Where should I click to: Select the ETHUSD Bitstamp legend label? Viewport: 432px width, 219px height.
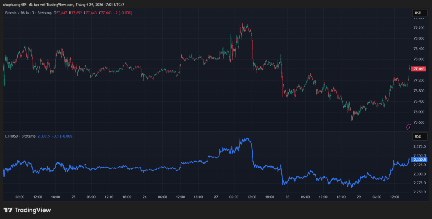click(20, 136)
